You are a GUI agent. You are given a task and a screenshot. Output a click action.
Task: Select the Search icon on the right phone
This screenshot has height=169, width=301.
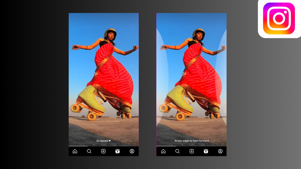[177, 151]
